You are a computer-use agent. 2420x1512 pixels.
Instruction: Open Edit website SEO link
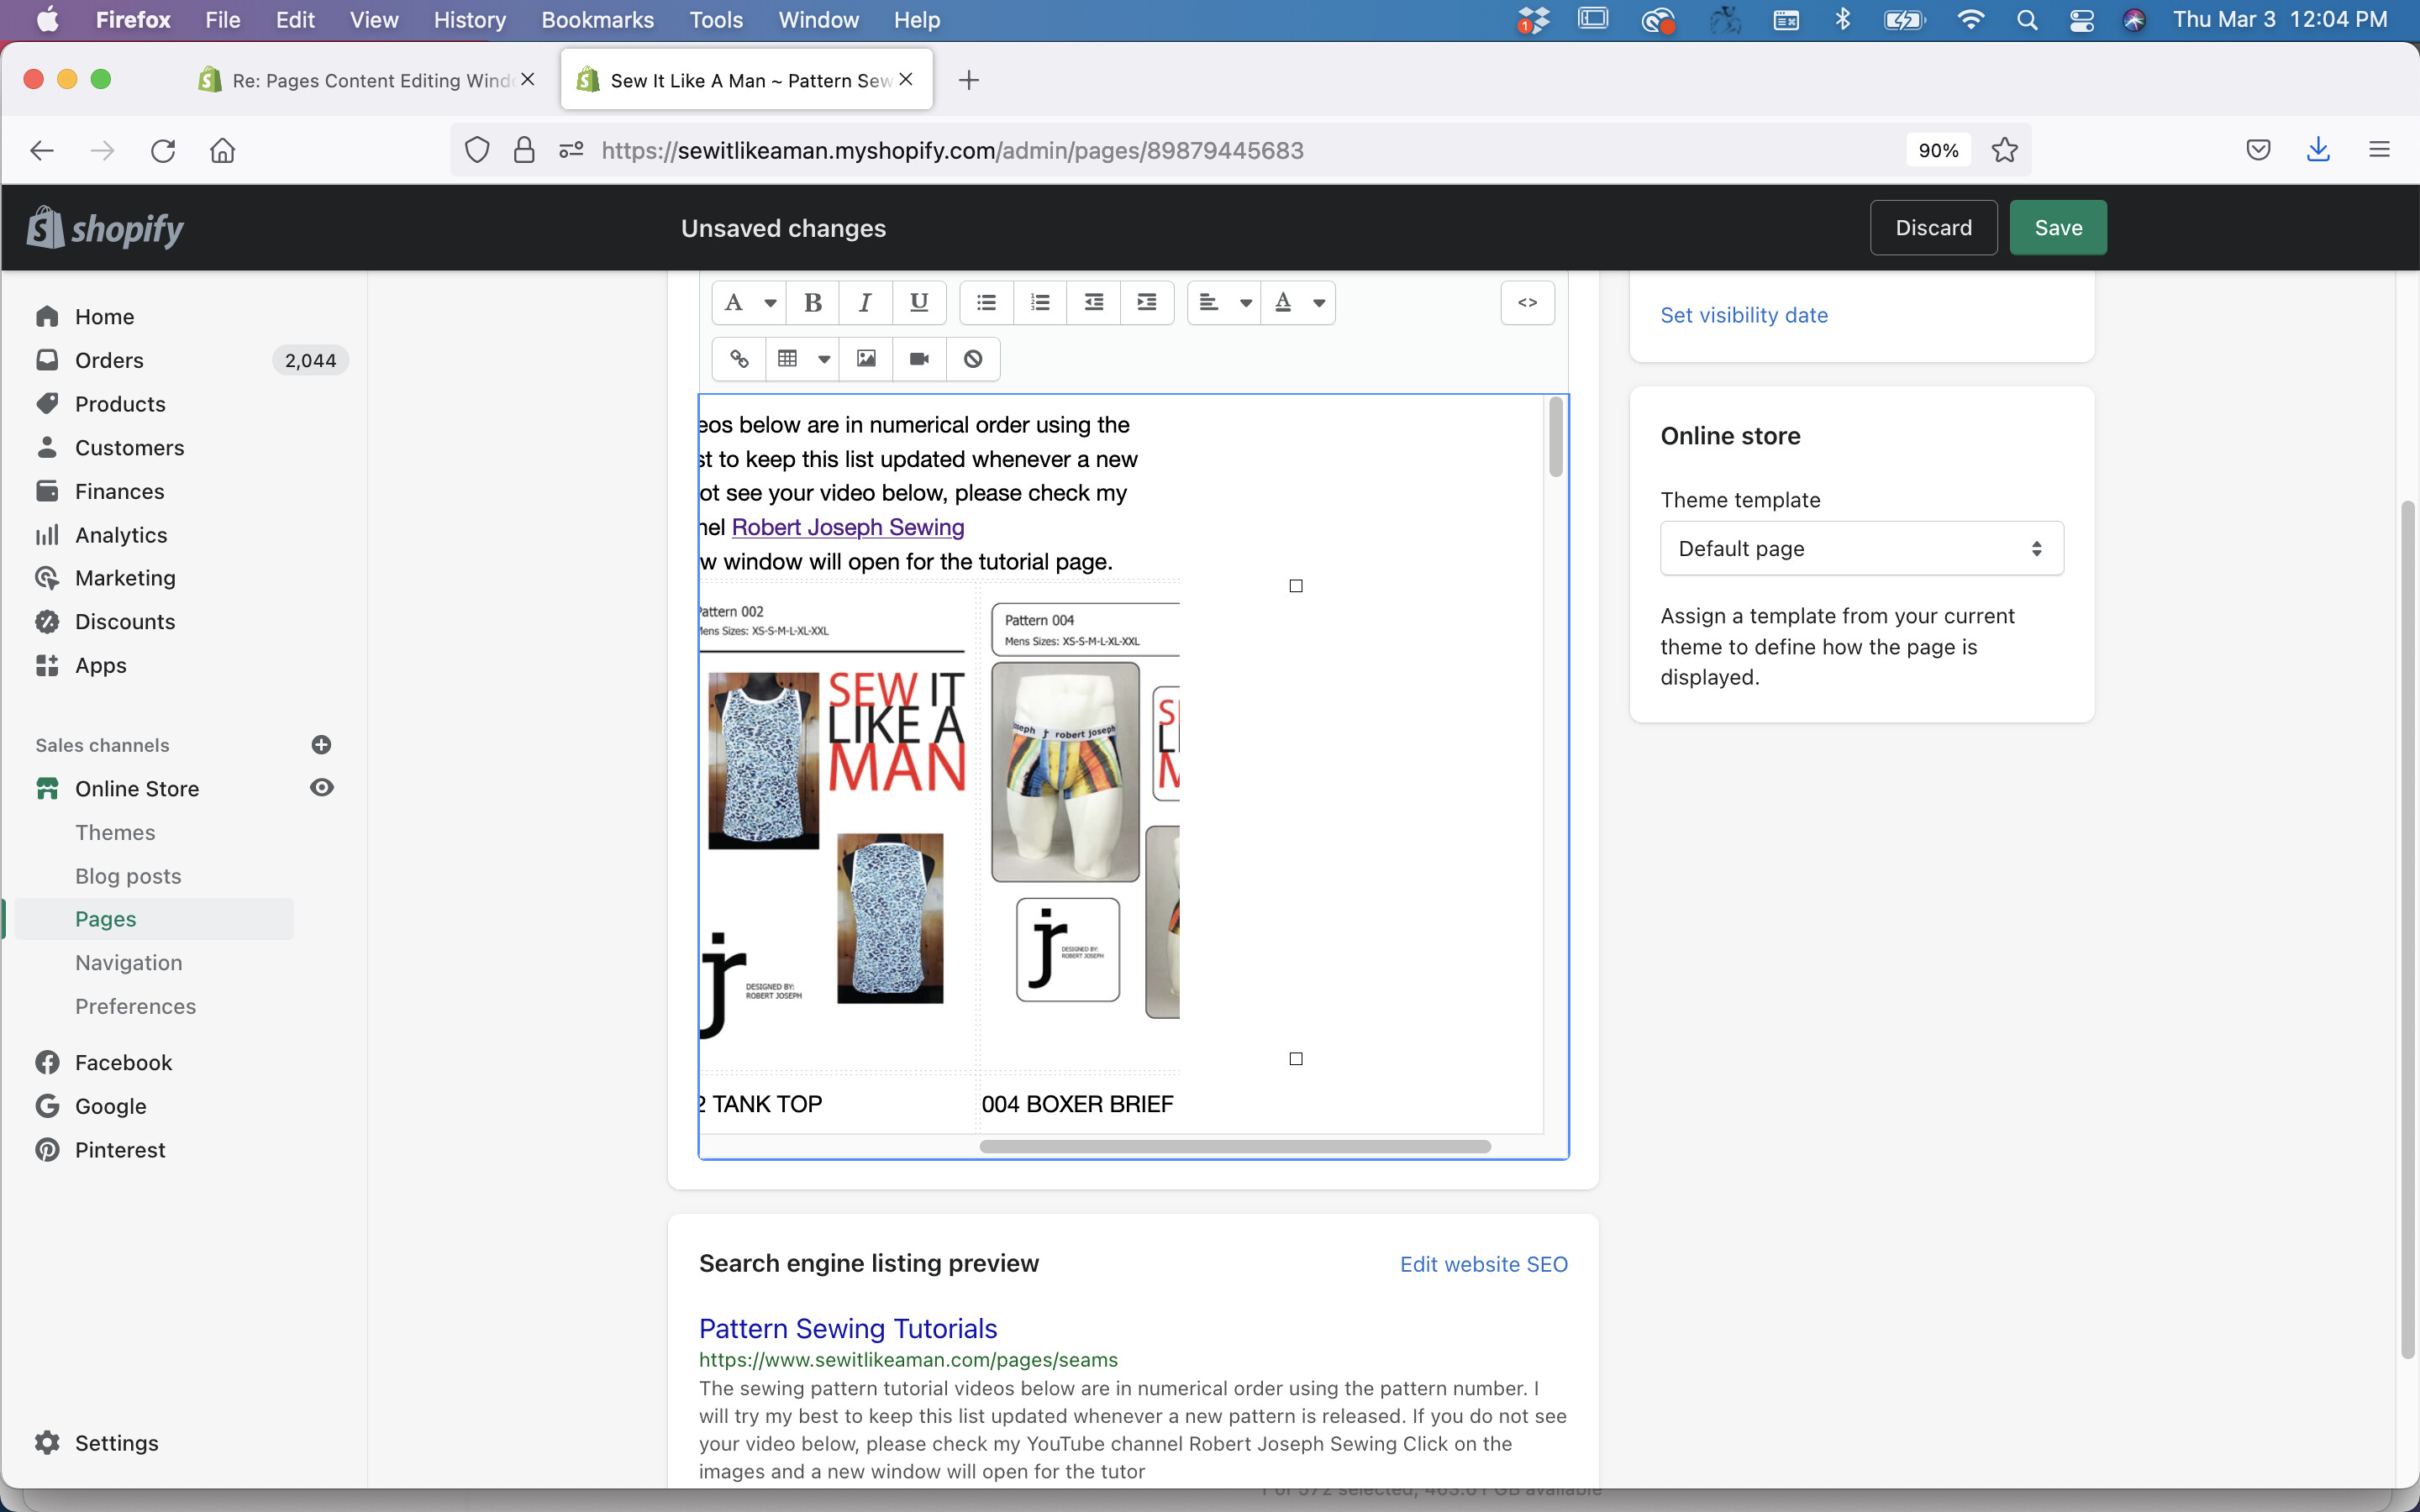[x=1483, y=1264]
